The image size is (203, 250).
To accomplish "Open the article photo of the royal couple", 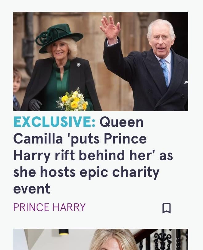I will click(x=101, y=61).
